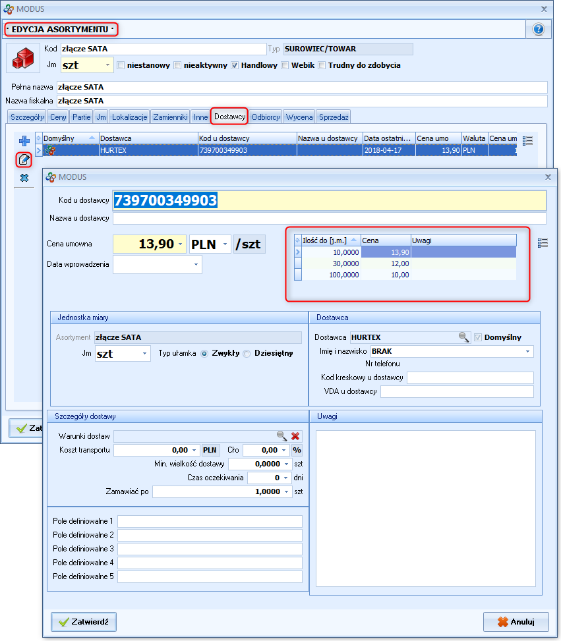Click magnifier icon in Warunki dostaw field

(281, 436)
